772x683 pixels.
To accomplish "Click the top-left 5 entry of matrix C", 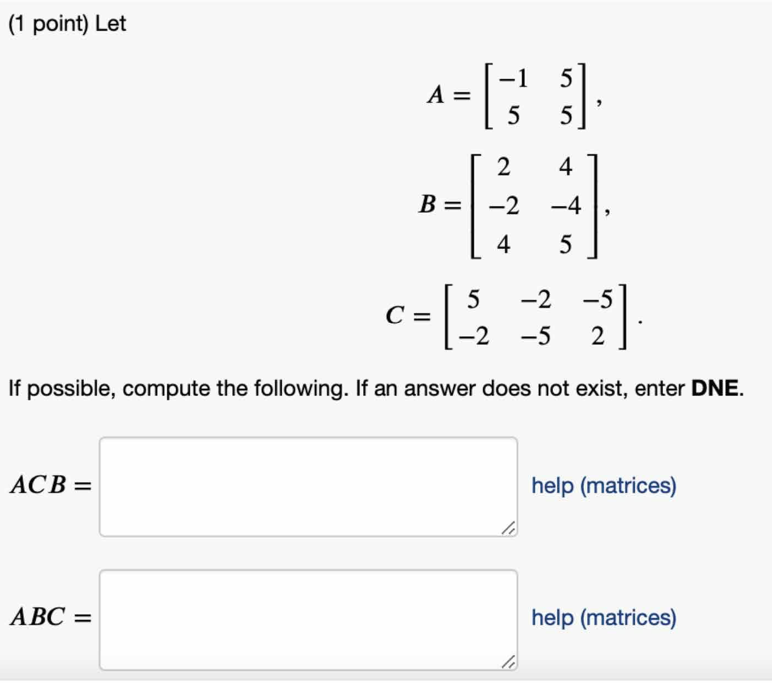I will (x=473, y=300).
